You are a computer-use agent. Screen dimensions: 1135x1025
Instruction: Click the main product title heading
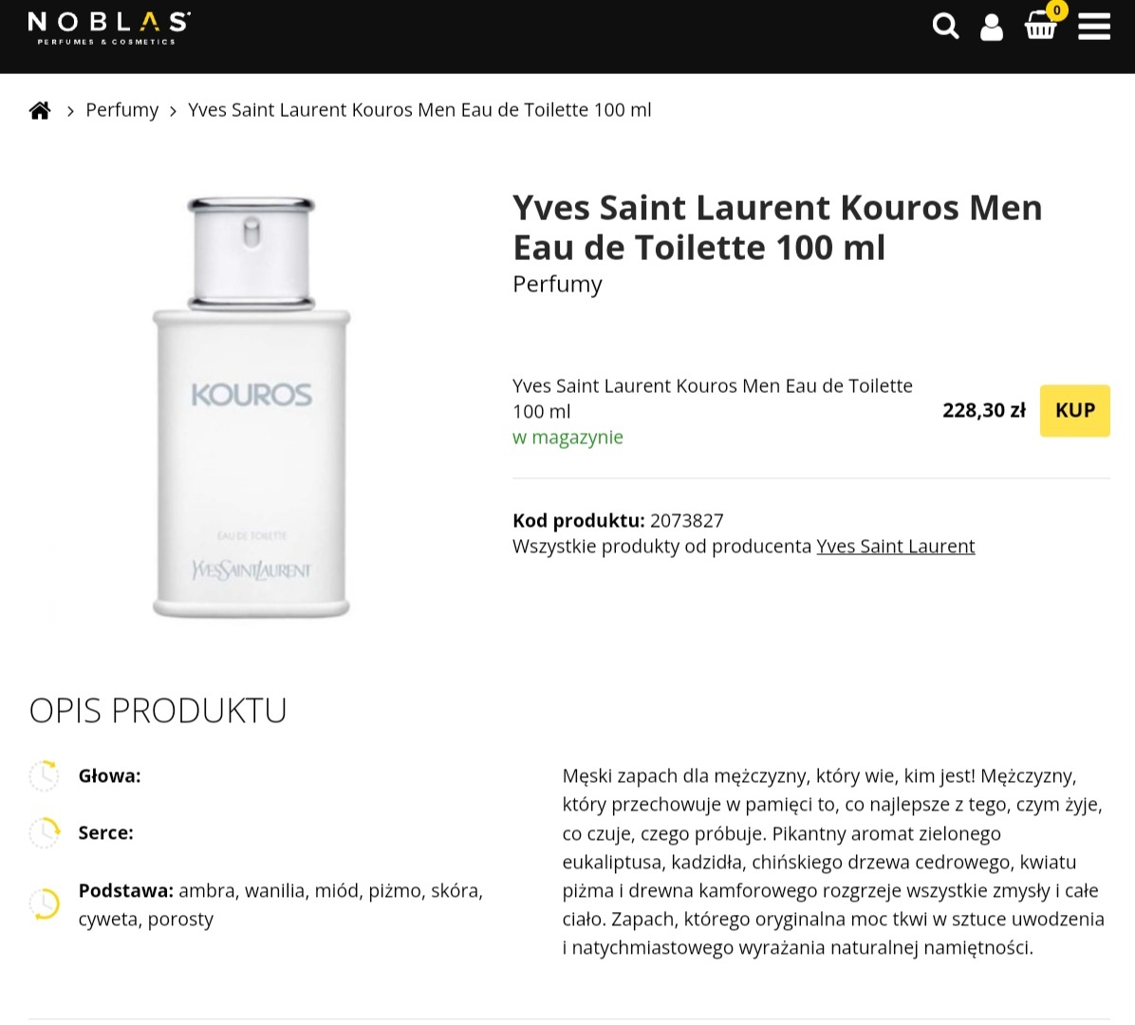pos(776,227)
